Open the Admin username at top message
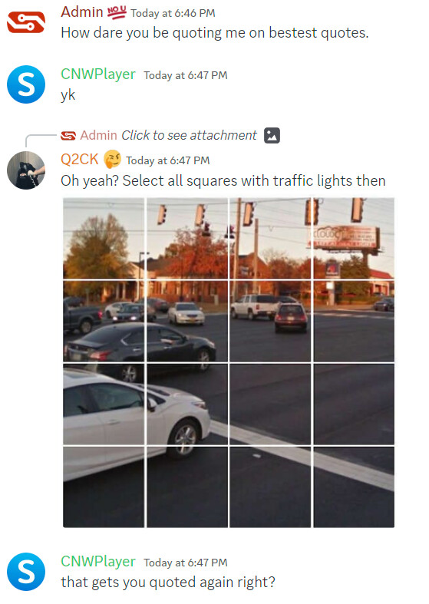This screenshot has width=429, height=604. 81,12
